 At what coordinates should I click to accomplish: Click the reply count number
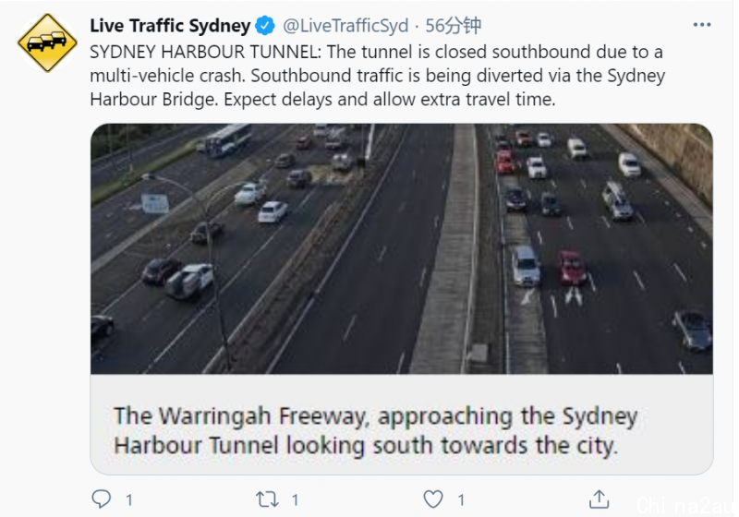[129, 499]
